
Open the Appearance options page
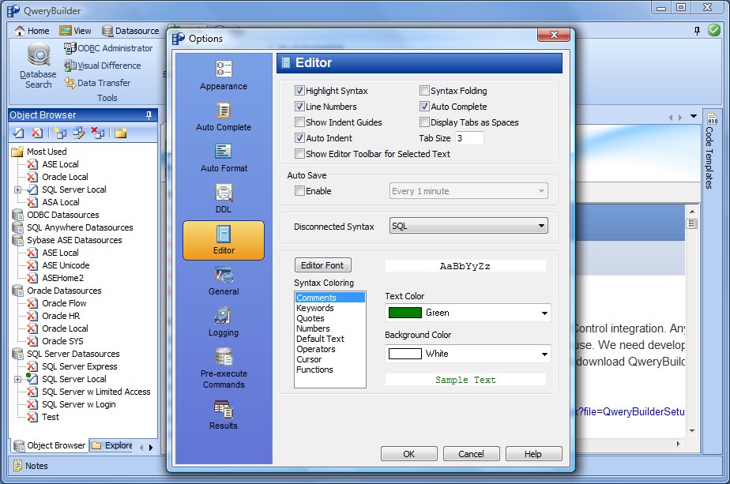pos(224,76)
